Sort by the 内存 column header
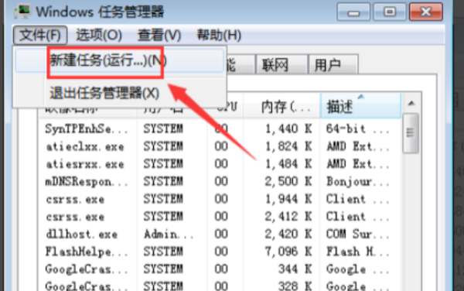Image resolution: width=464 pixels, height=291 pixels. [281, 106]
